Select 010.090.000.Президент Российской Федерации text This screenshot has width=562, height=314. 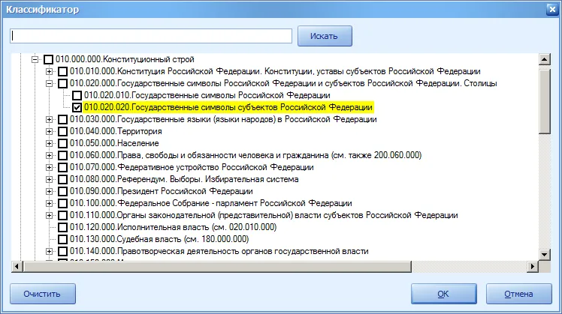(x=162, y=191)
